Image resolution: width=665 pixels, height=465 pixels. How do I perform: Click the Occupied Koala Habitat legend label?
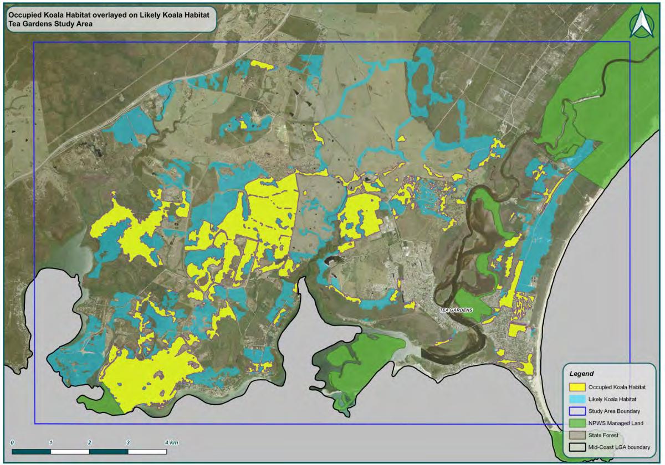[x=617, y=387]
